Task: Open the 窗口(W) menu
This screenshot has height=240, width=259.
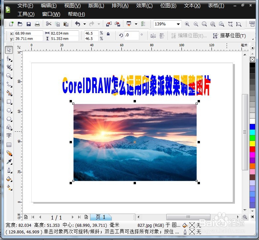Action: tap(51, 14)
